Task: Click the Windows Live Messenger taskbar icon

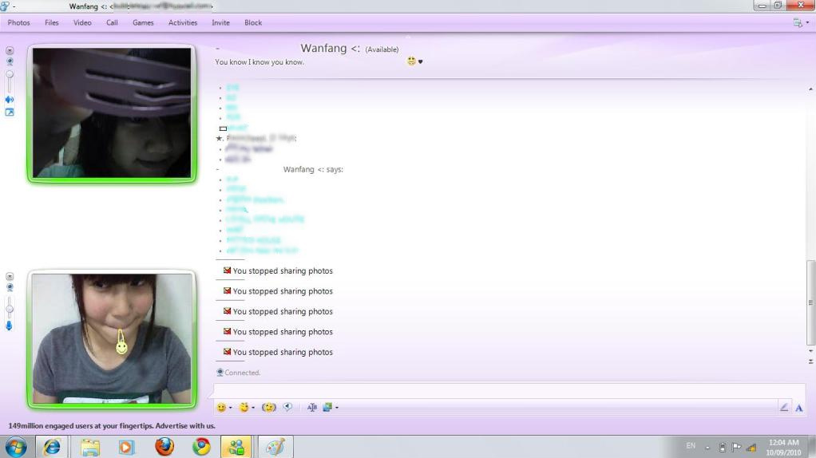Action: pos(236,447)
